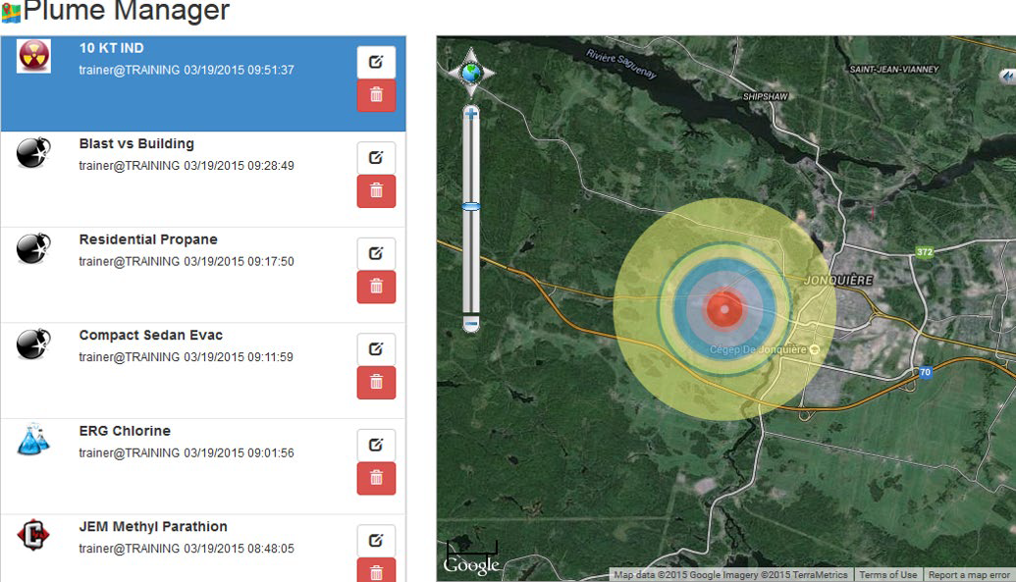
Task: Delete the Compact Sedan Evac plume
Action: [x=376, y=383]
